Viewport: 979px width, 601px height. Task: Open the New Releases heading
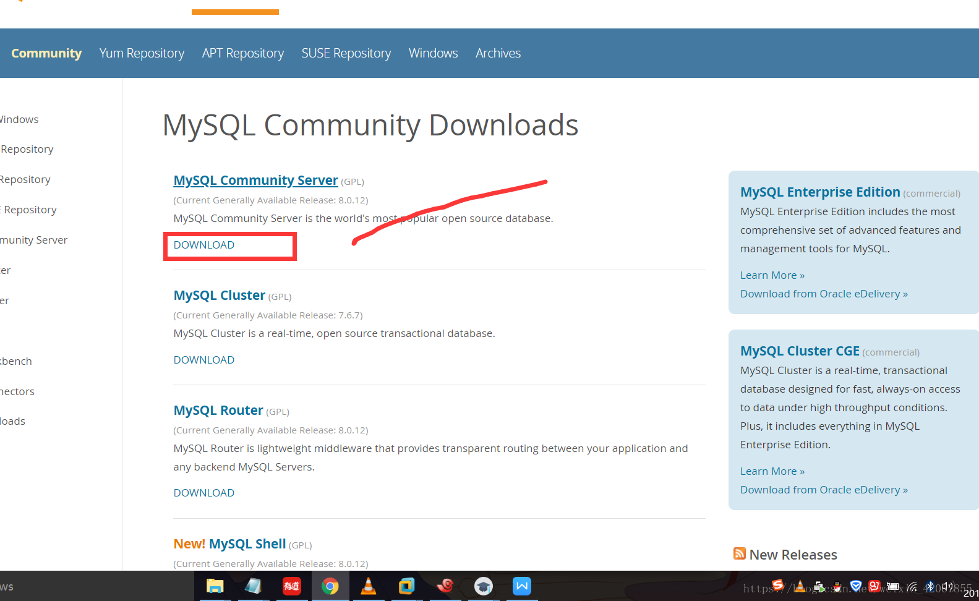[x=793, y=555]
